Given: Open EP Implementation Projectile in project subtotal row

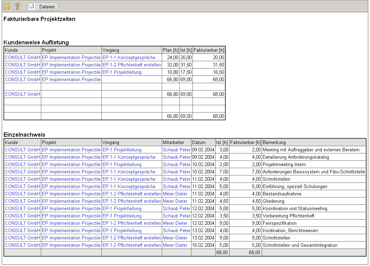Looking at the screenshot, I should click(x=71, y=79).
